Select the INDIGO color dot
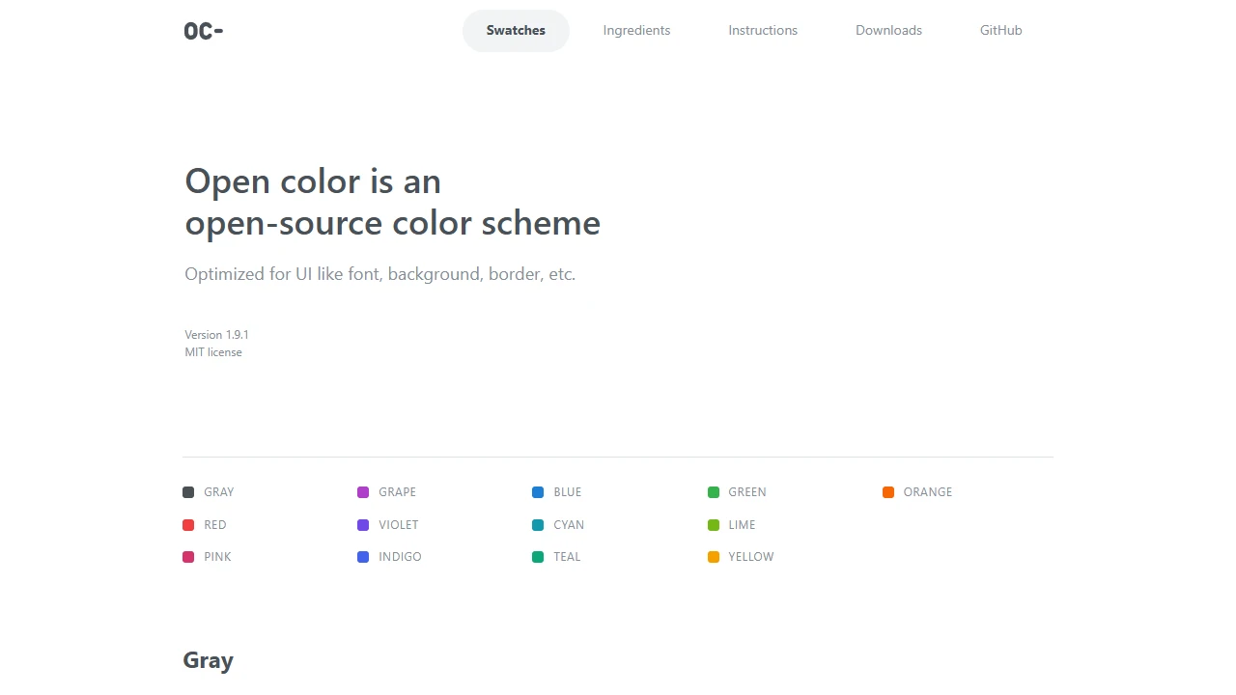 (x=363, y=557)
